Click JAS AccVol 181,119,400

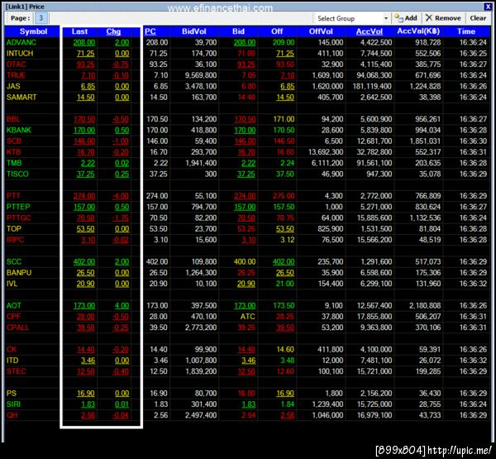pyautogui.click(x=372, y=86)
